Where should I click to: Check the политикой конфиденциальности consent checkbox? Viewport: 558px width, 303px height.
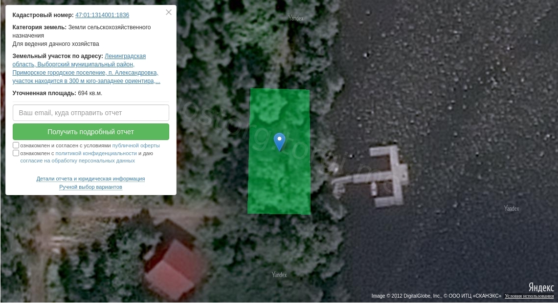click(x=16, y=153)
